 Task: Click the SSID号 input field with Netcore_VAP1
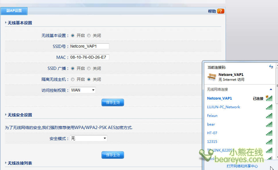89,46
